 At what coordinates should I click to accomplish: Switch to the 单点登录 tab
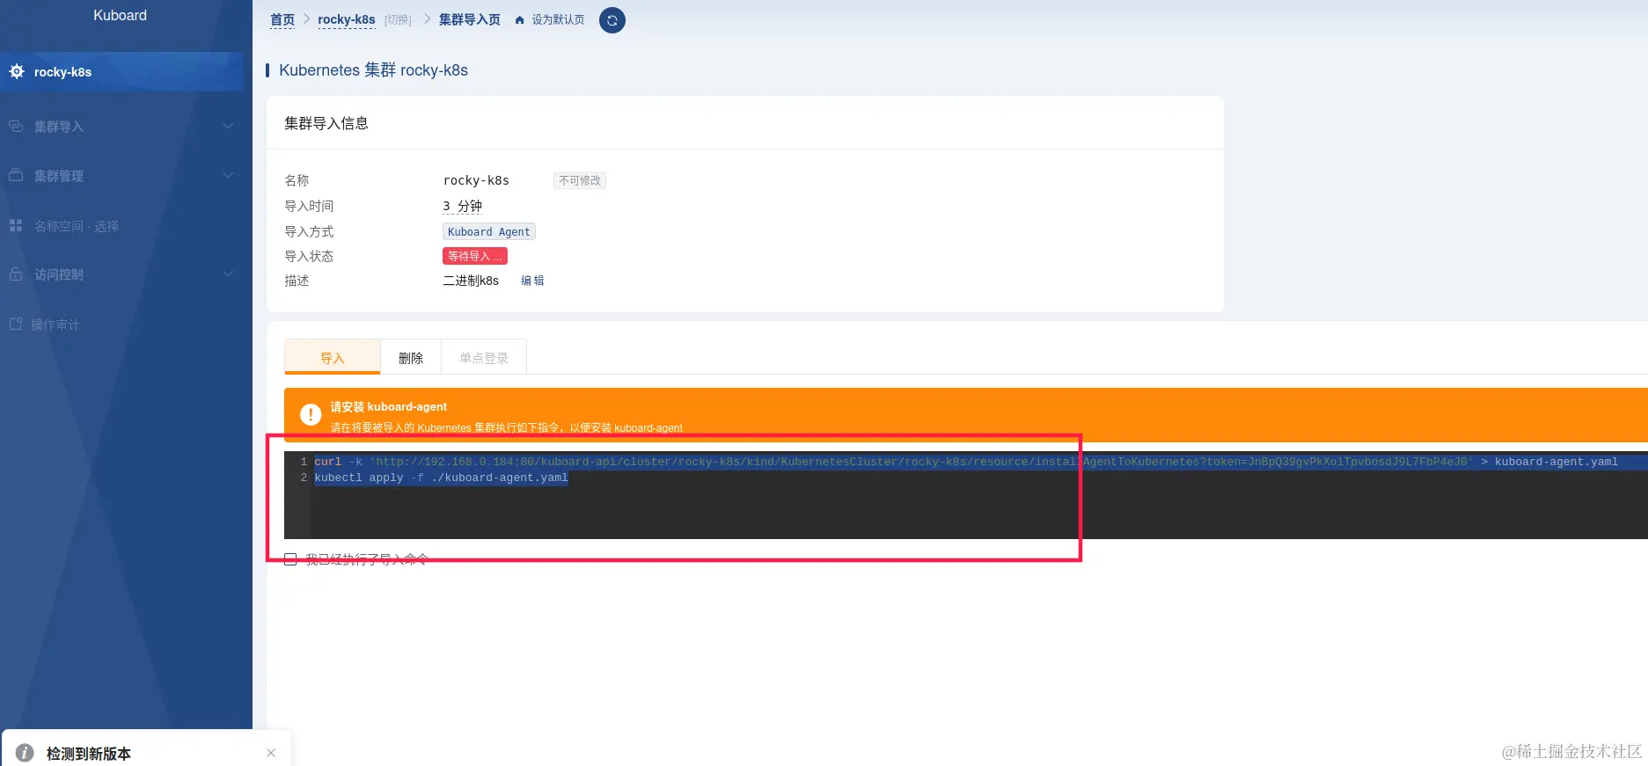[x=484, y=357]
